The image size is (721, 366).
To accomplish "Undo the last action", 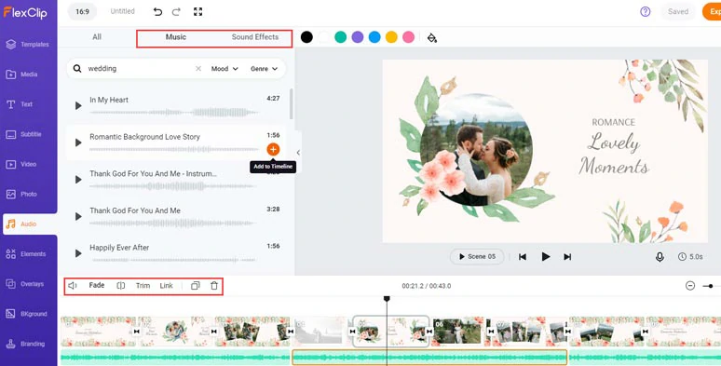I will (x=157, y=12).
